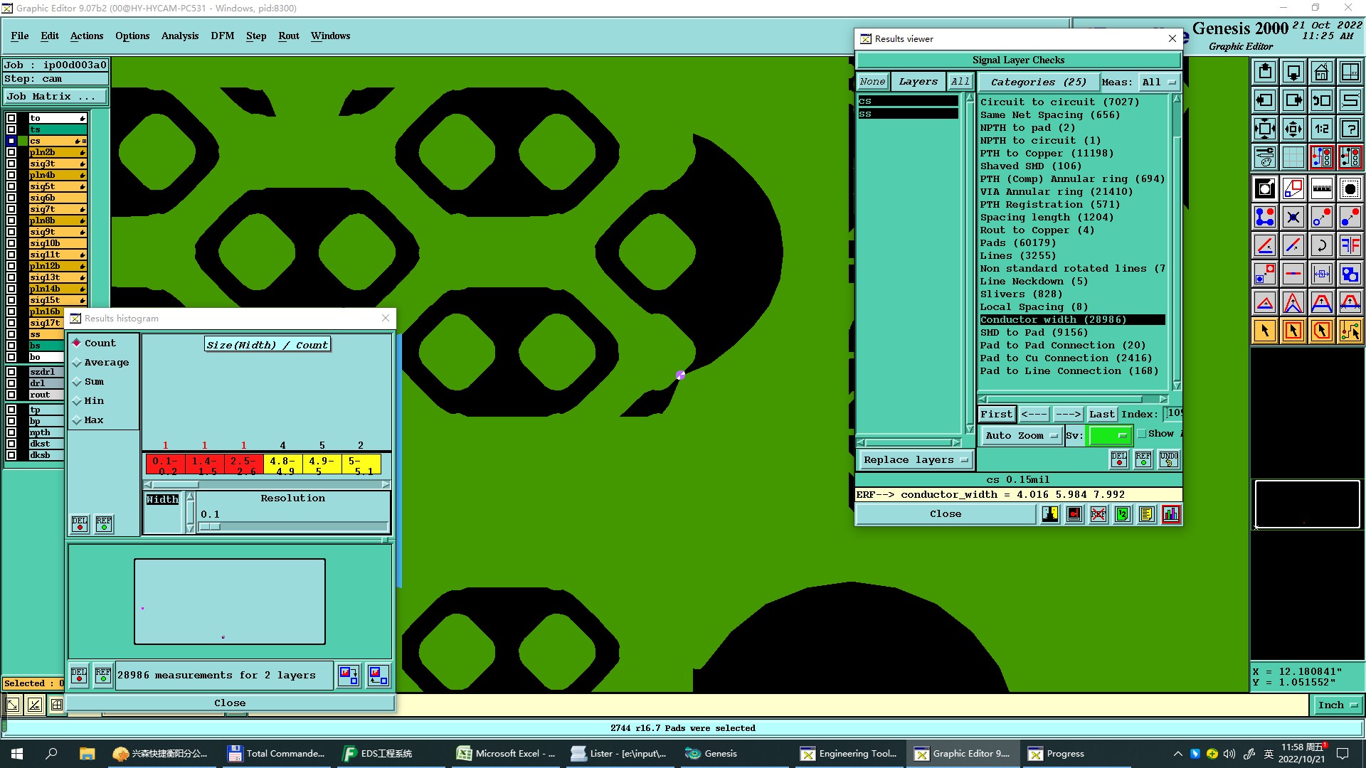The image size is (1366, 768).
Task: Open the histogram chart icon in Results viewer
Action: 1170,514
